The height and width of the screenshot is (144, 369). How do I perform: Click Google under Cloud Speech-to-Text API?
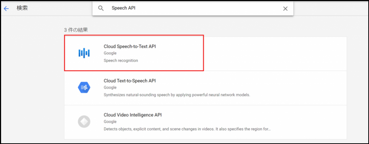coord(110,53)
